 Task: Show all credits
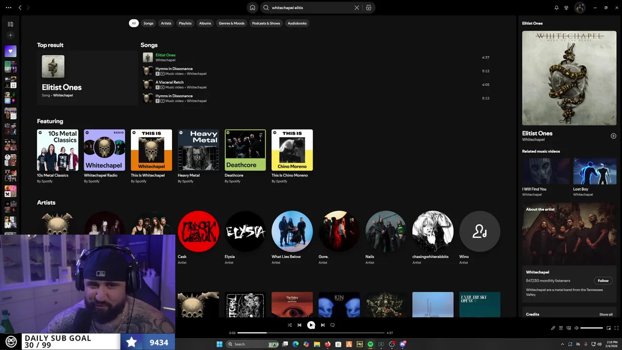click(606, 315)
